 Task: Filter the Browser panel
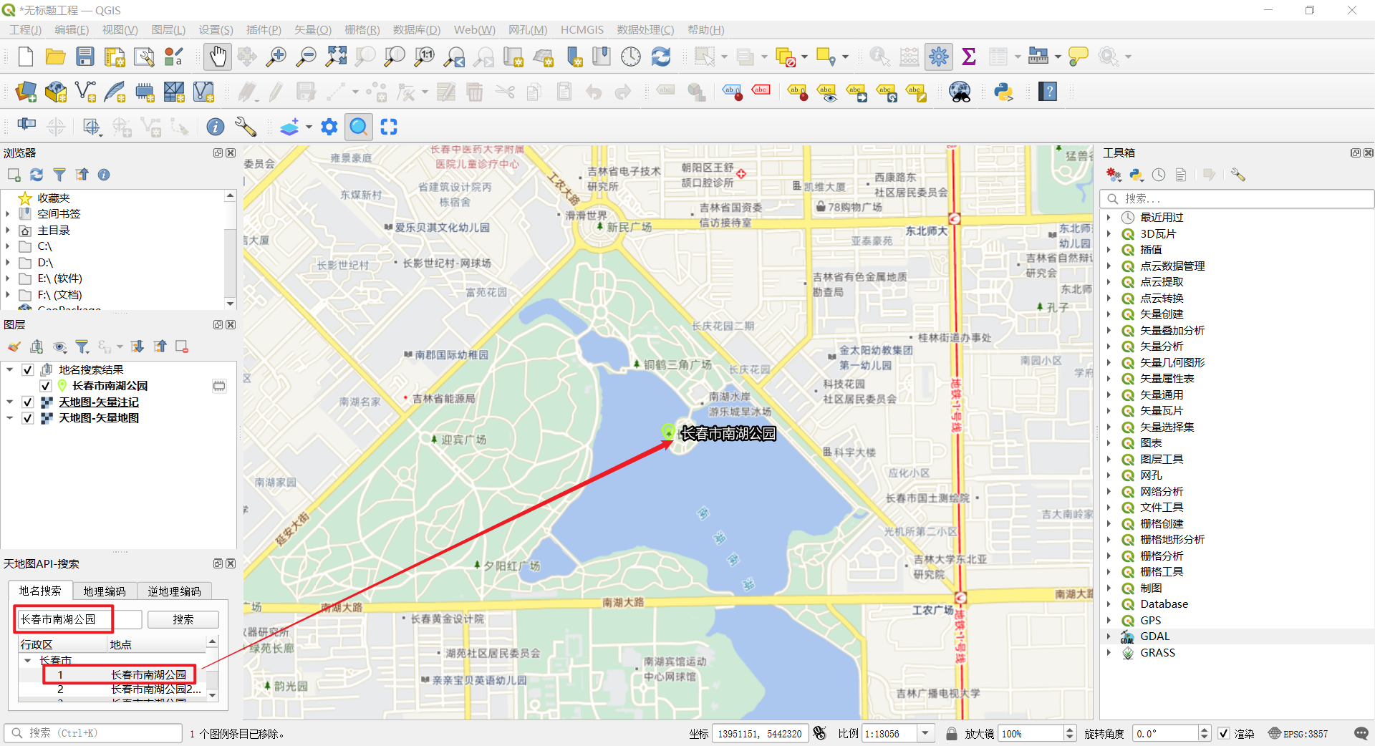(59, 175)
